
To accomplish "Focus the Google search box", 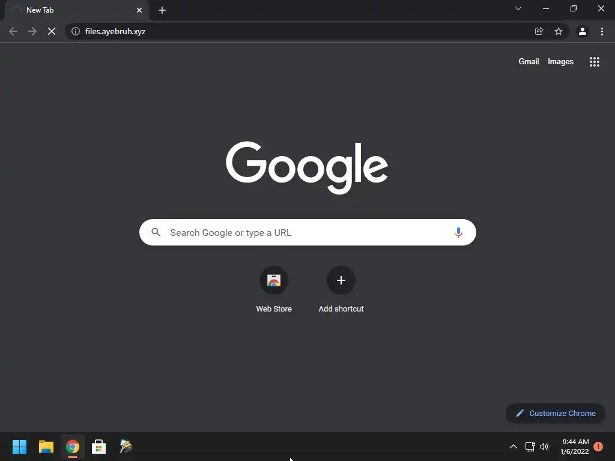I will [x=307, y=232].
